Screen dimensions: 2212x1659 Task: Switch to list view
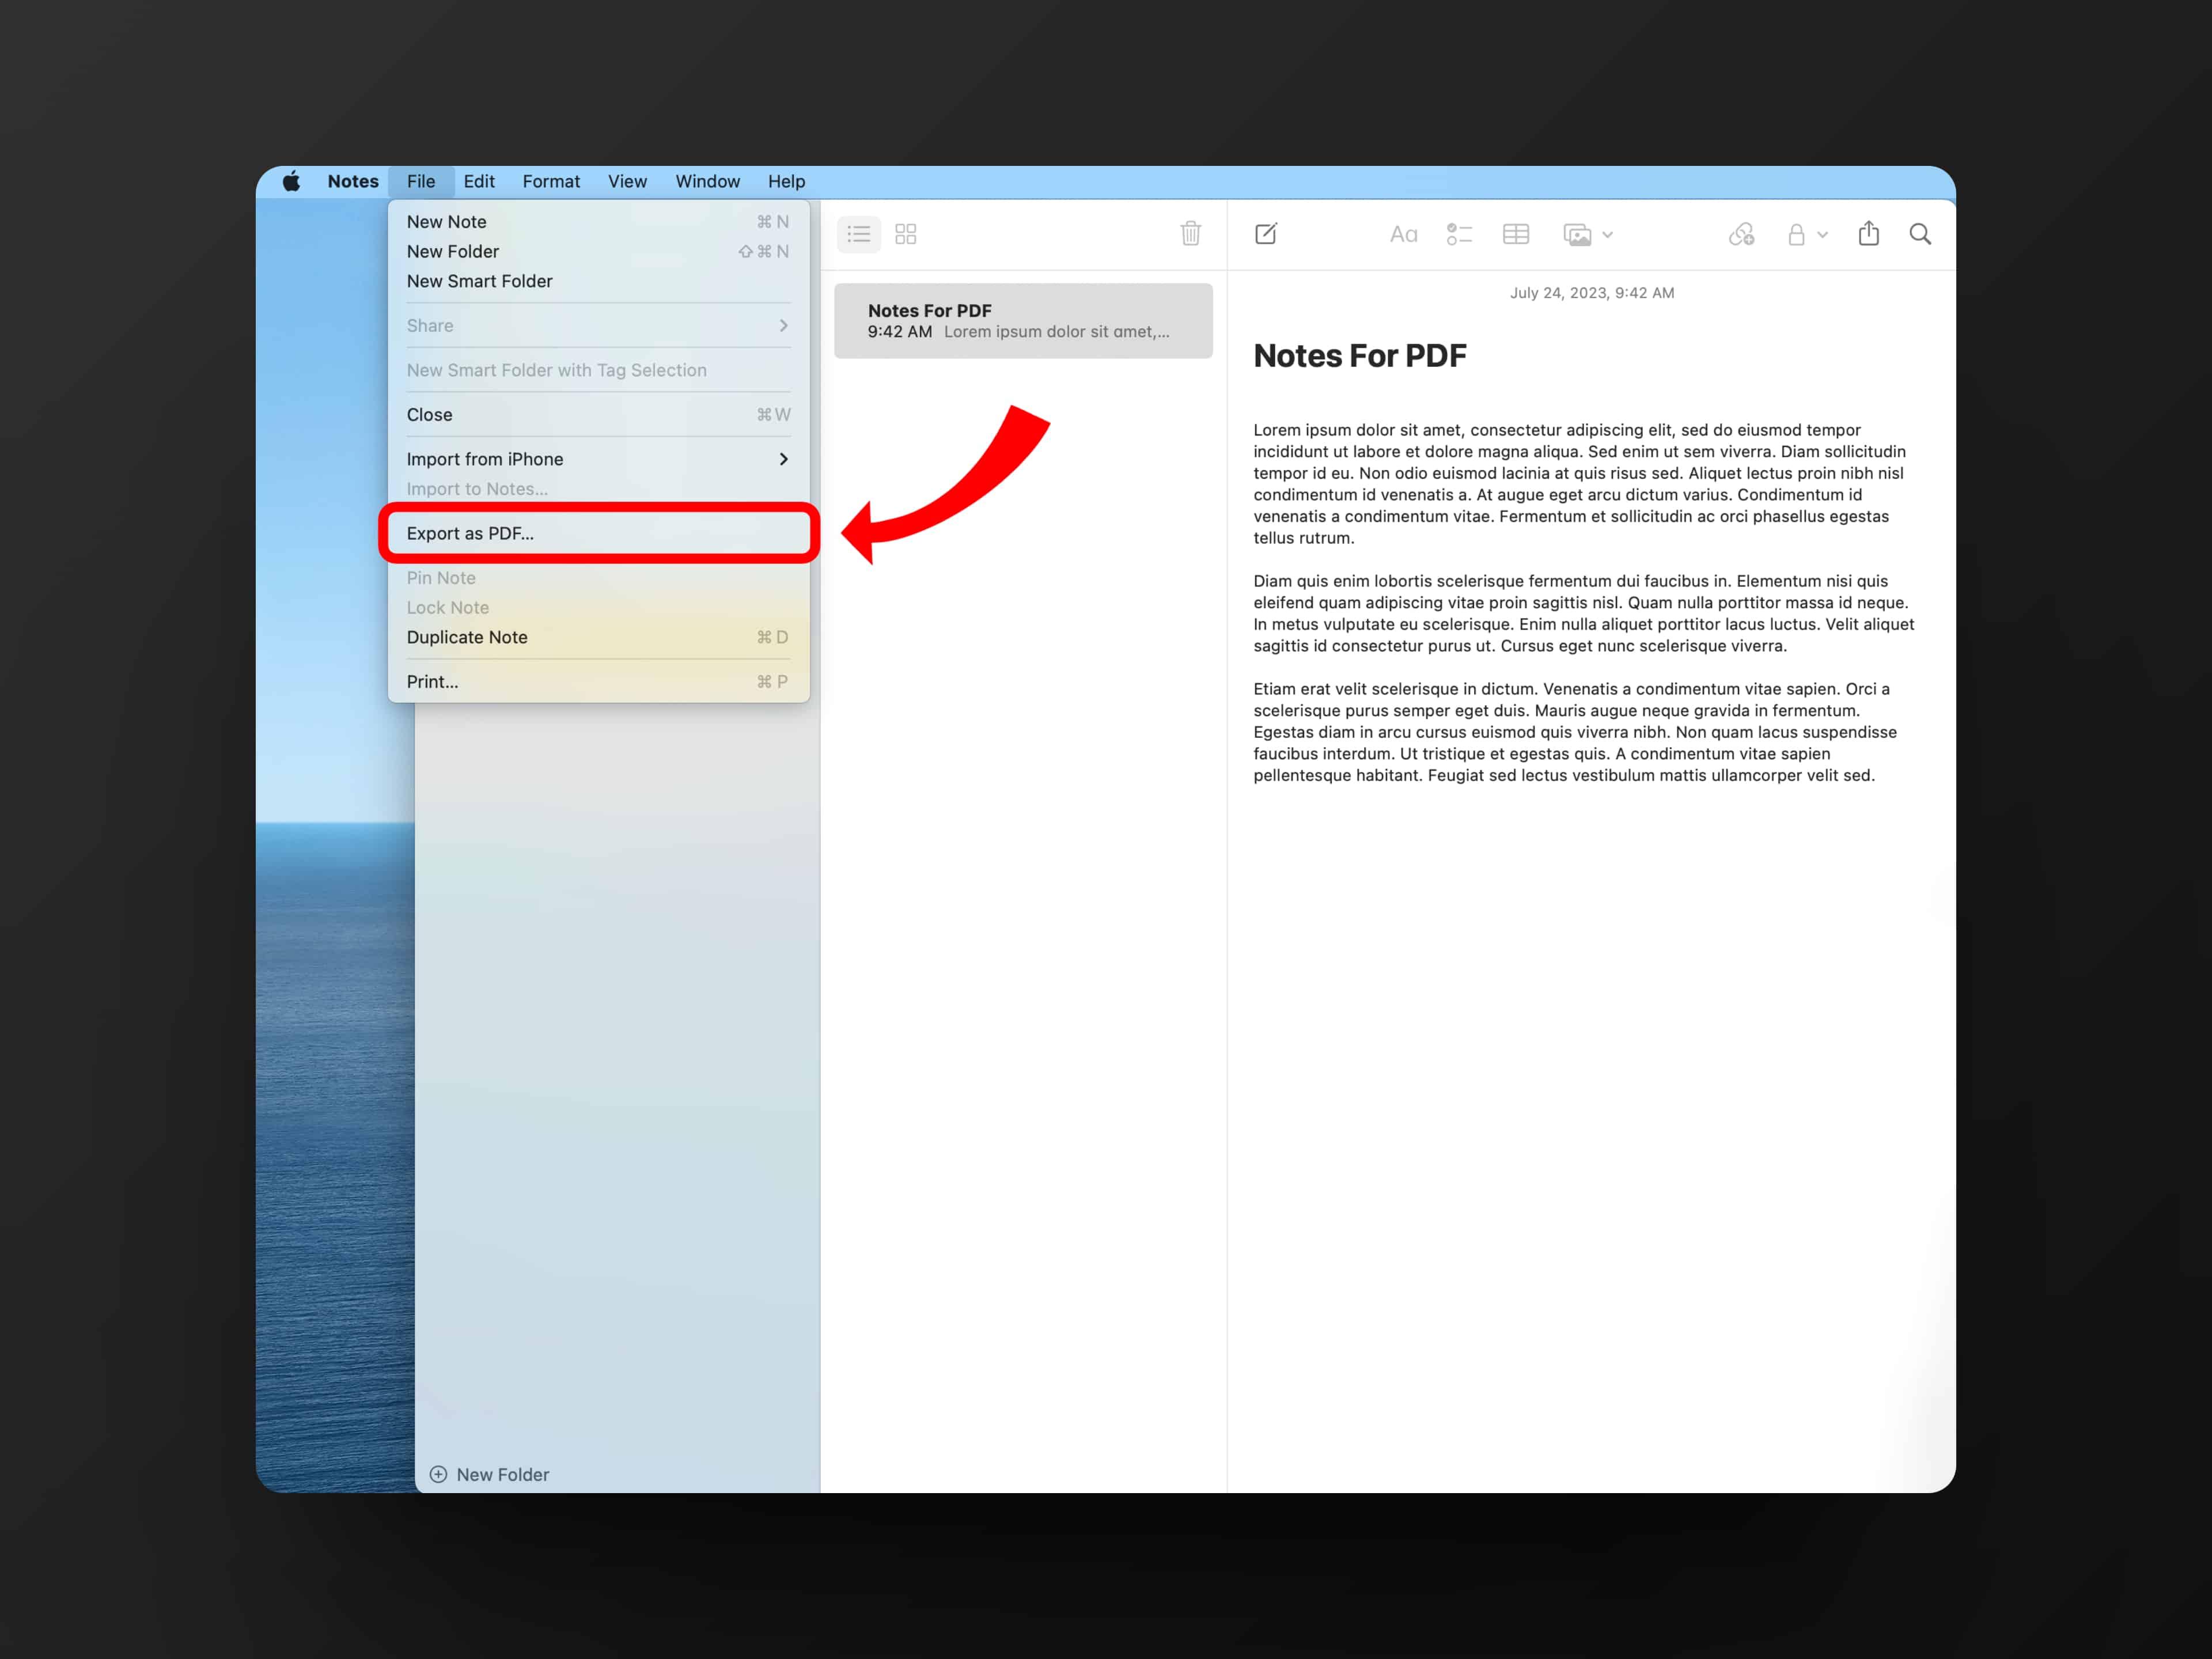[x=858, y=234]
